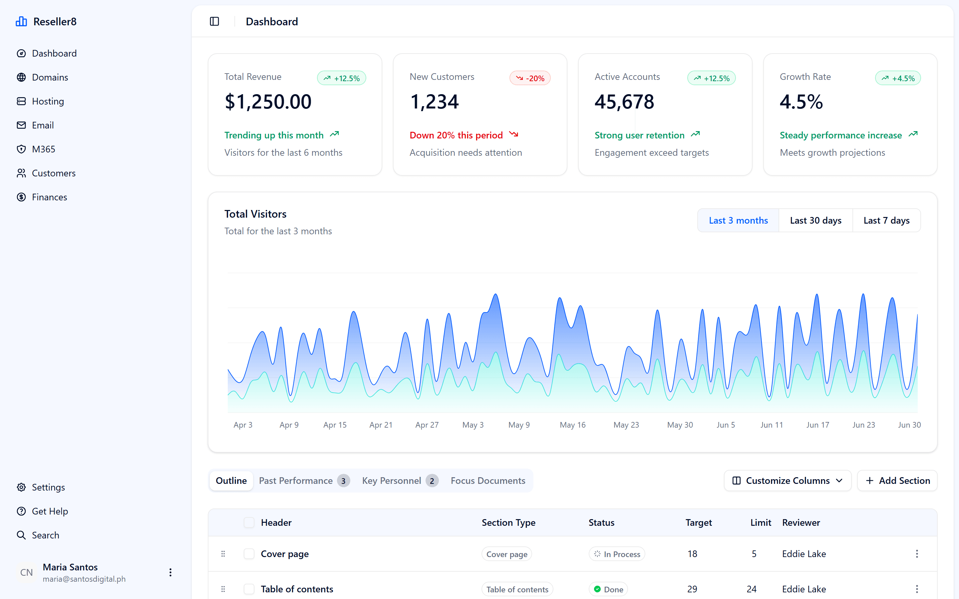The width and height of the screenshot is (959, 599).
Task: Expand the Customize Columns dropdown
Action: point(787,481)
